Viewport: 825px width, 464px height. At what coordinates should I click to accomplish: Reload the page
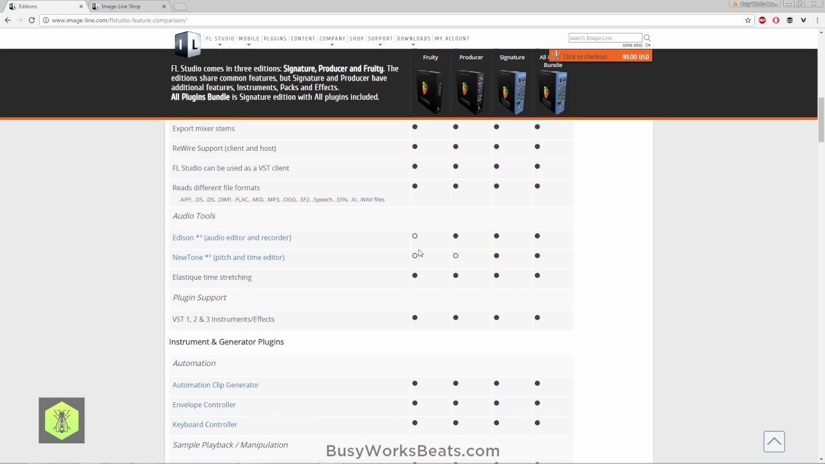pyautogui.click(x=32, y=20)
